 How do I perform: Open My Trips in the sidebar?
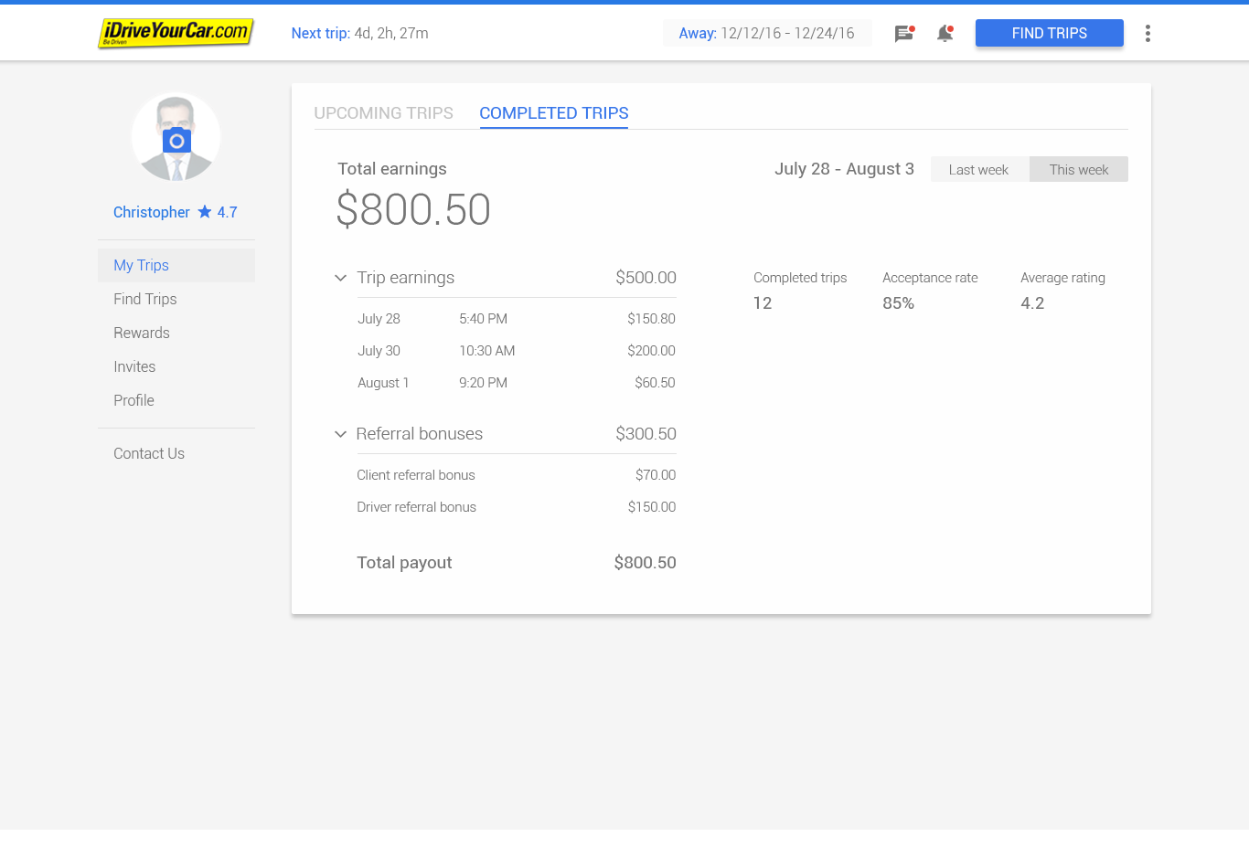click(141, 265)
